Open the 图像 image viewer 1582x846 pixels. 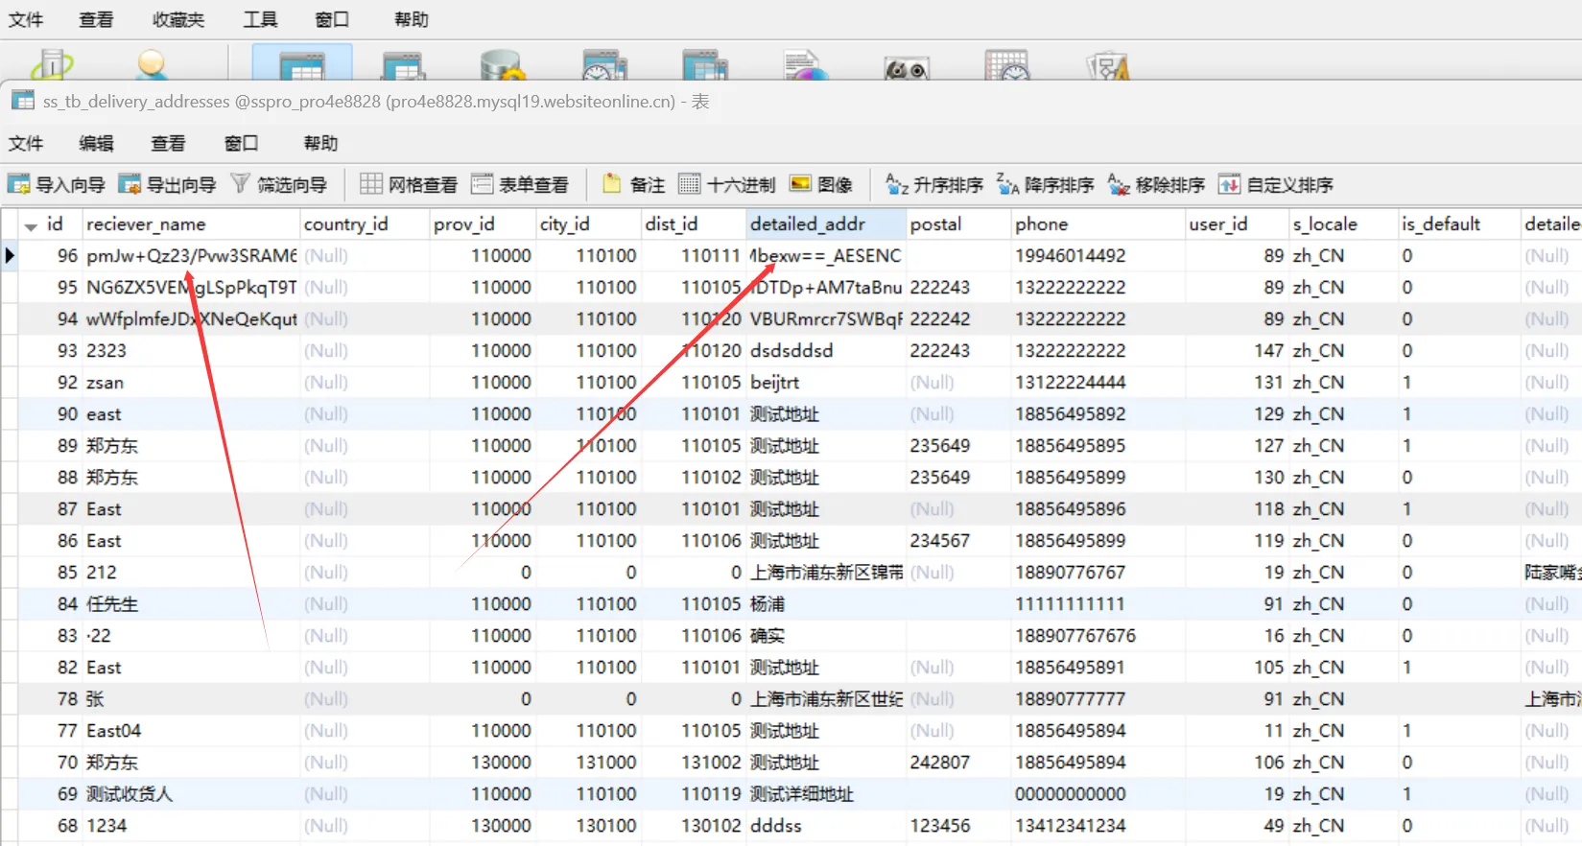pos(821,184)
